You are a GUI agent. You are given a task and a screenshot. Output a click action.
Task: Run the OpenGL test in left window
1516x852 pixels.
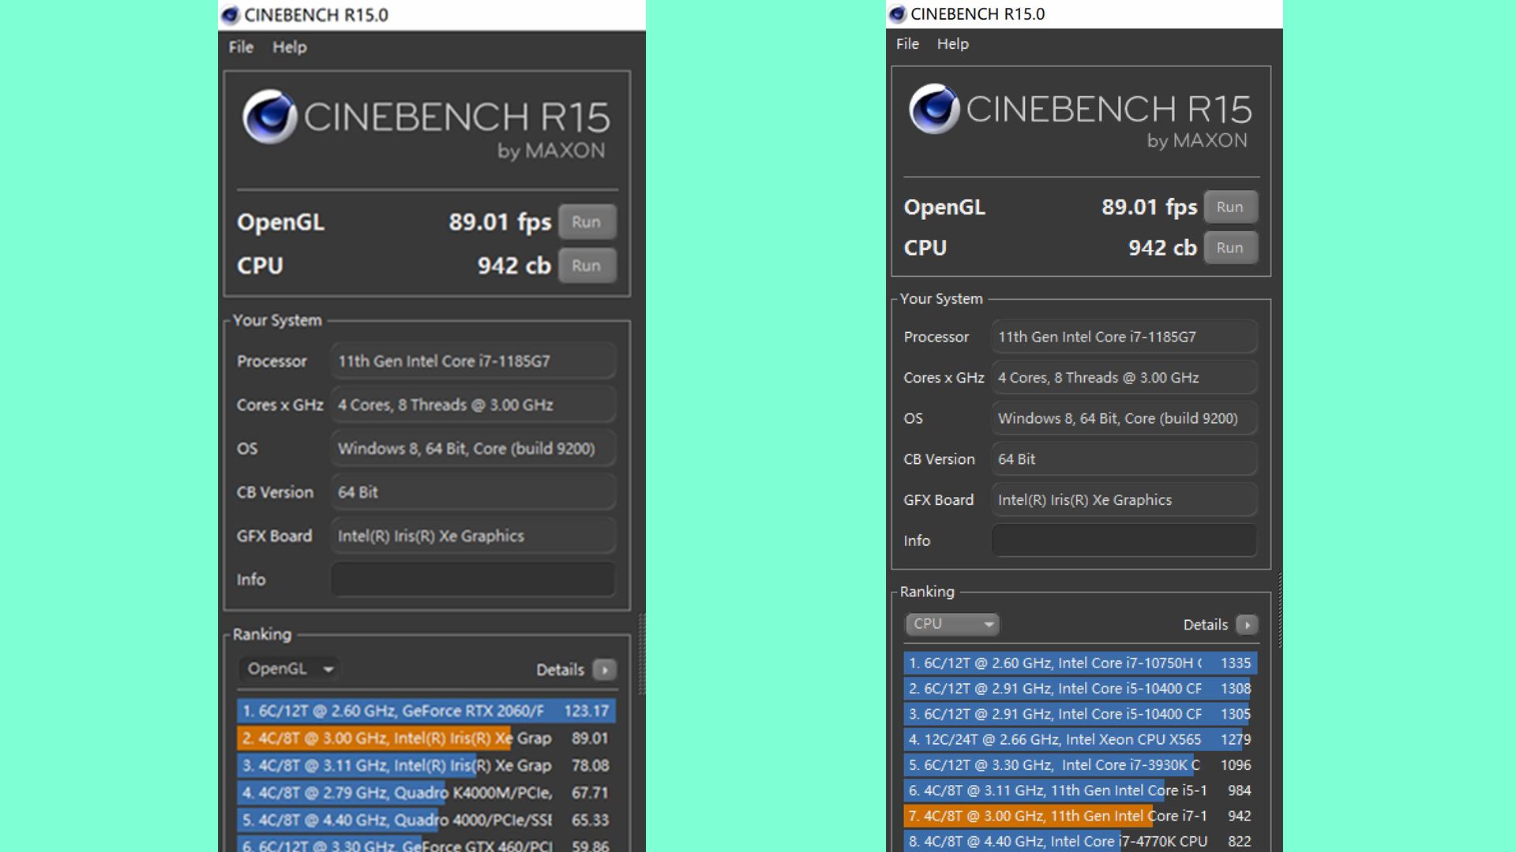586,222
